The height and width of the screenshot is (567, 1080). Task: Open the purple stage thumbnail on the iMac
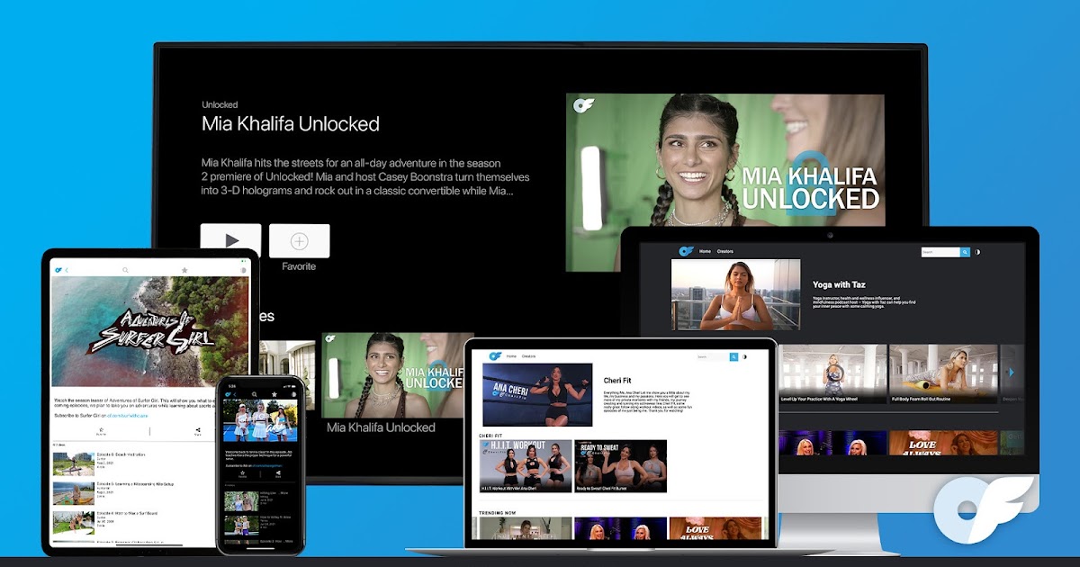pos(832,443)
